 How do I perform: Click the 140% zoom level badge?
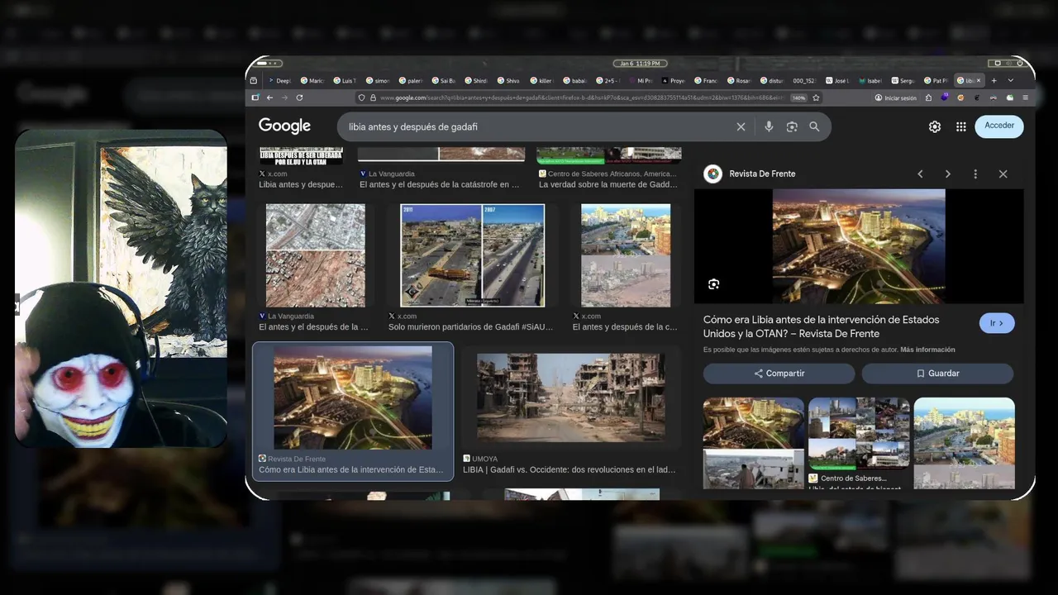point(798,98)
